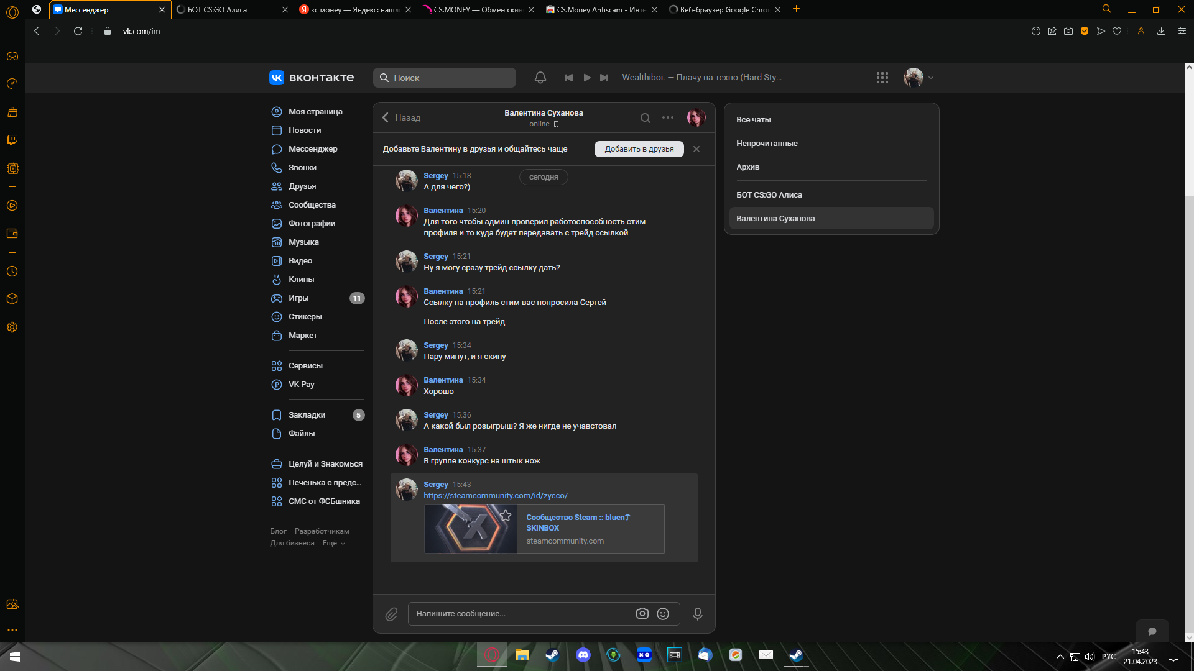Open VK notifications bell

[x=540, y=78]
